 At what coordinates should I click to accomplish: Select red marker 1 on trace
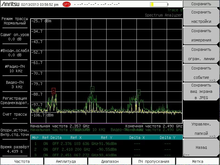(x=54, y=90)
